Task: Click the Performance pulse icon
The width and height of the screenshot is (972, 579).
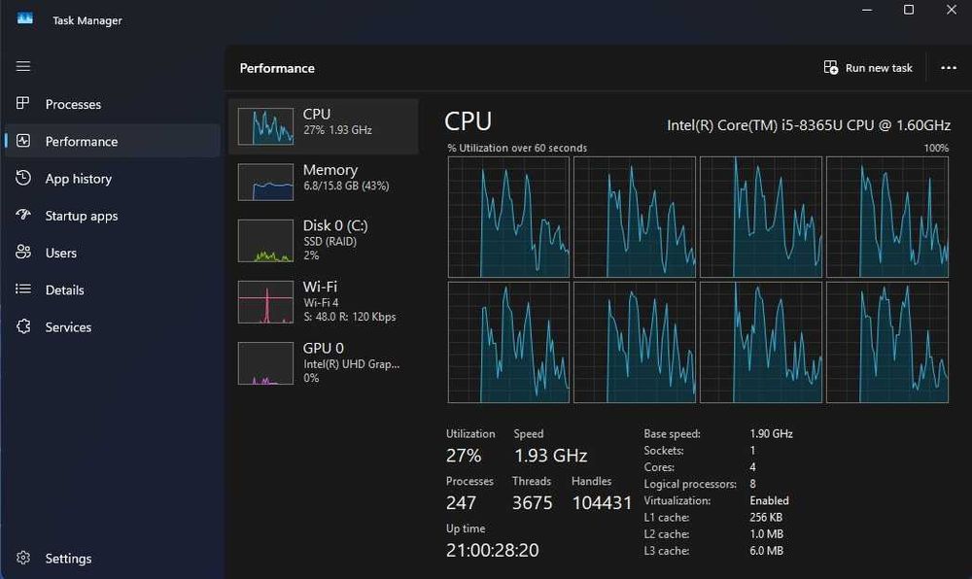Action: pos(23,141)
